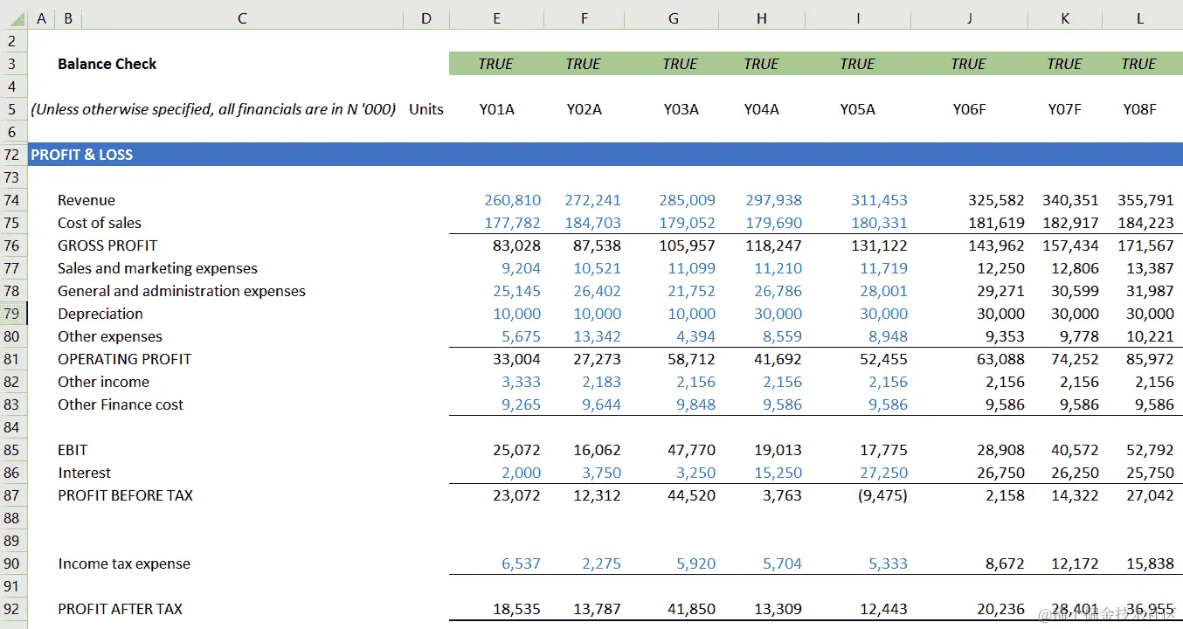Select the Interest row label
The image size is (1183, 629).
coord(85,473)
